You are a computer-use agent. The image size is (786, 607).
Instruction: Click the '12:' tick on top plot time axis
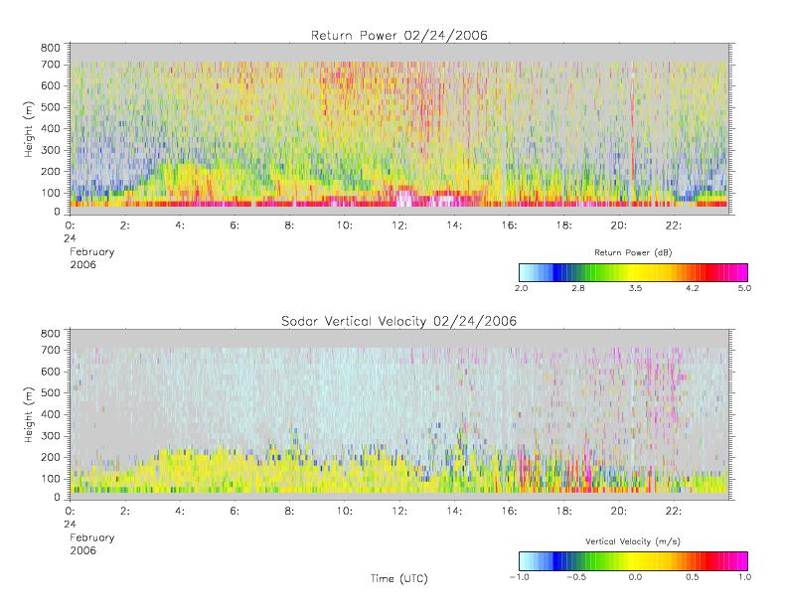tap(399, 226)
